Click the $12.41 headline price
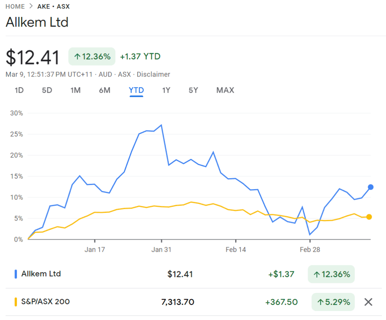 click(32, 57)
